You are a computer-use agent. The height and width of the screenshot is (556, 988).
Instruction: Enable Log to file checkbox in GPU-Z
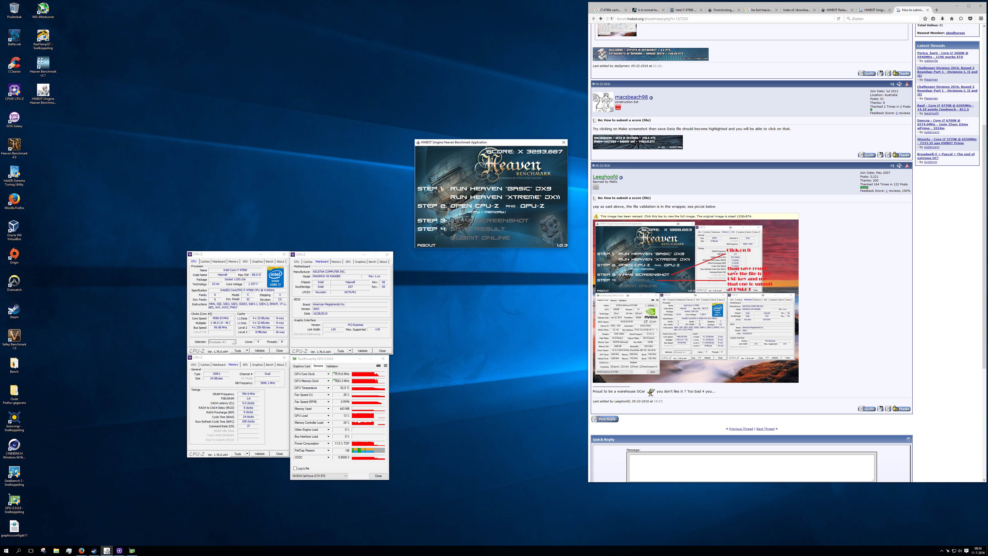(x=295, y=468)
